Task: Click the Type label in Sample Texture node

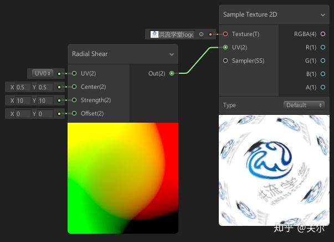Action: coord(229,105)
